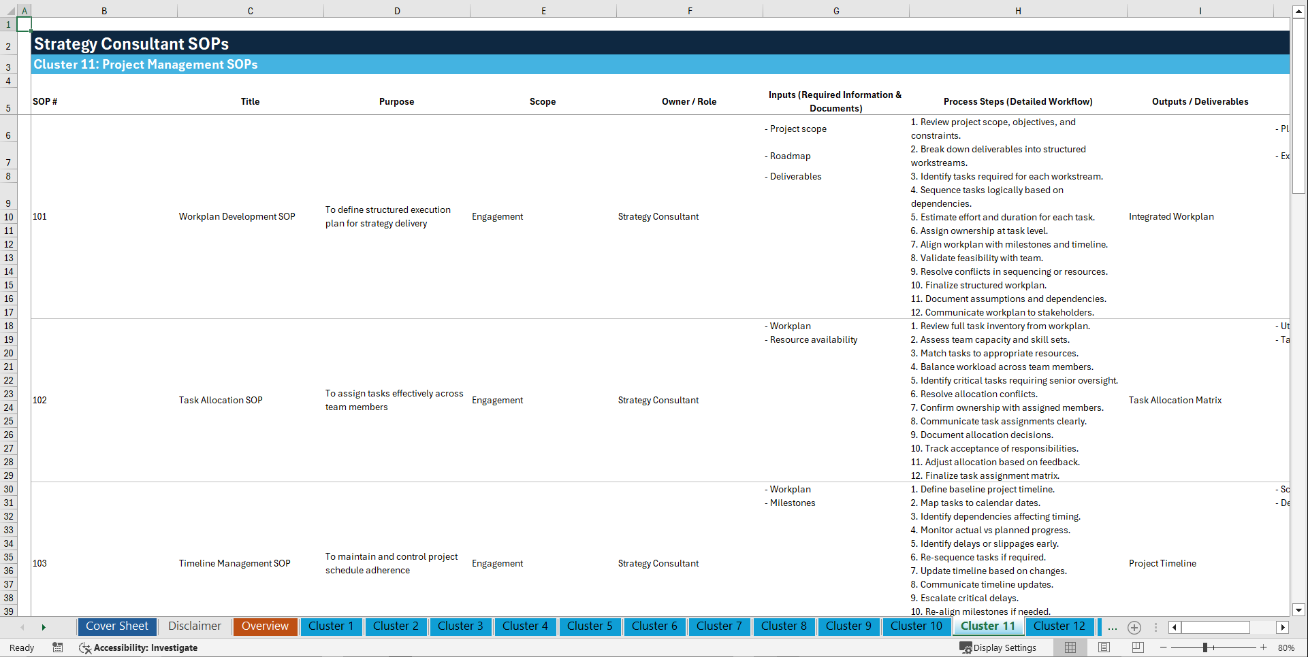Open the sheet list with the ellipsis icon
Screen dimensions: 1308x657
1112,627
